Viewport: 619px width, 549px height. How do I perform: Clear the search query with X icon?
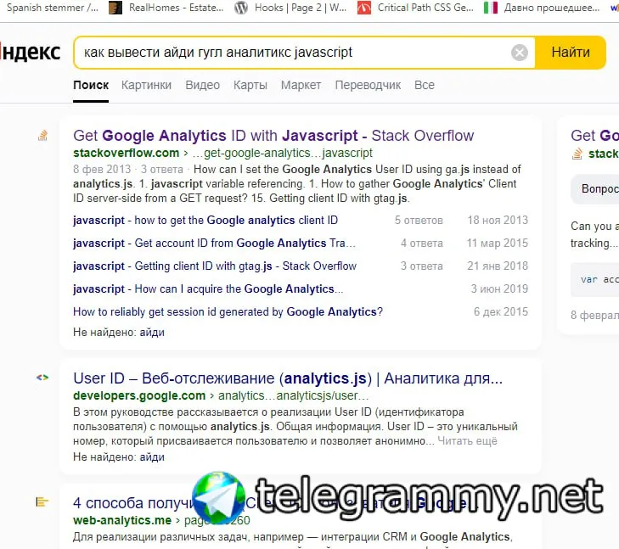point(519,53)
